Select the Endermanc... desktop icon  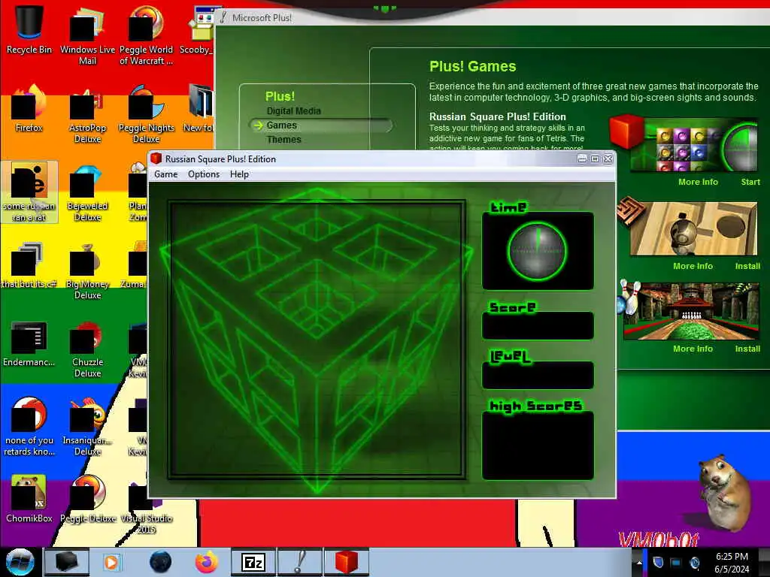(29, 343)
